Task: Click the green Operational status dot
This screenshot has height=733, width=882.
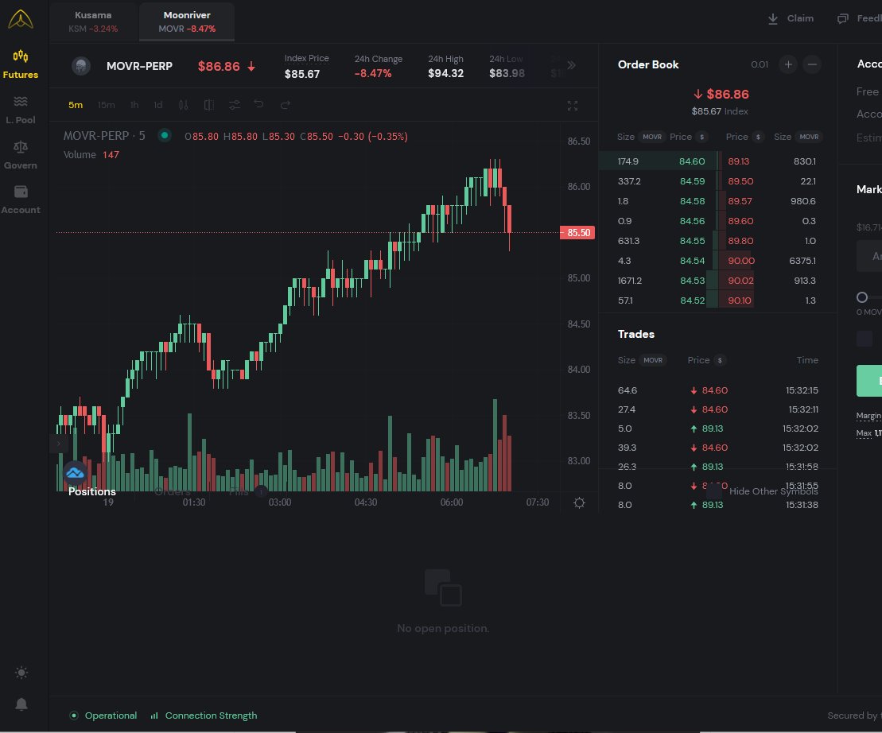Action: point(74,716)
